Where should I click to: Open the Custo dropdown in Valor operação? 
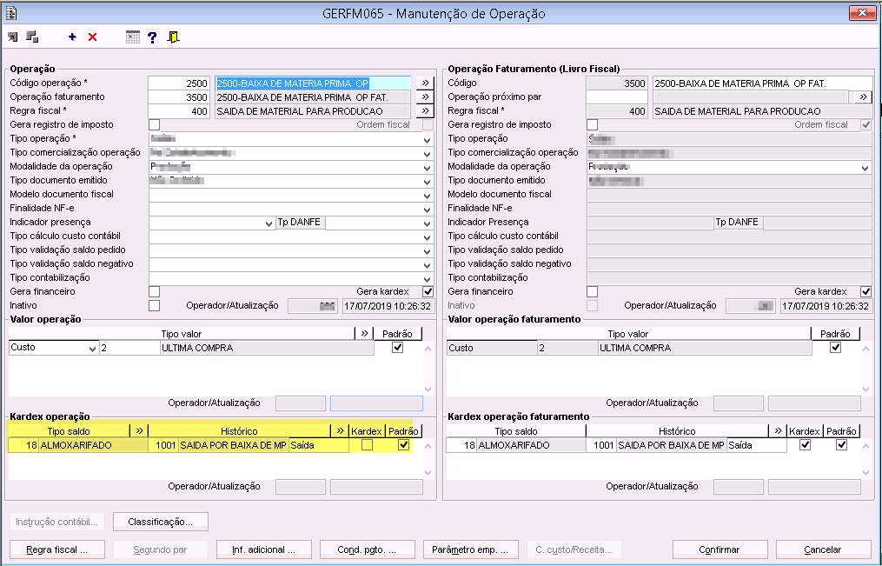click(92, 349)
